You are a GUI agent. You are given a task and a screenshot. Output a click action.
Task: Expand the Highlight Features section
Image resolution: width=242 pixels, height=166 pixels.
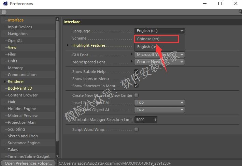coord(68,45)
